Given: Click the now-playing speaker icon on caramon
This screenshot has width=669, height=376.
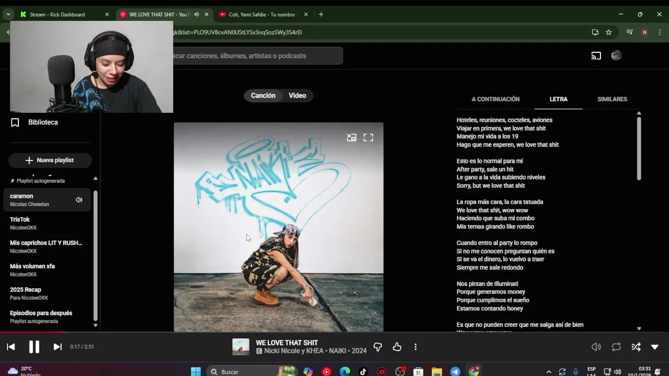Looking at the screenshot, I should 79,200.
